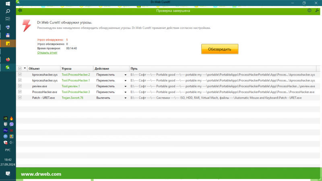The width and height of the screenshot is (322, 181).
Task: Click the Обезвредить button
Action: point(220,49)
